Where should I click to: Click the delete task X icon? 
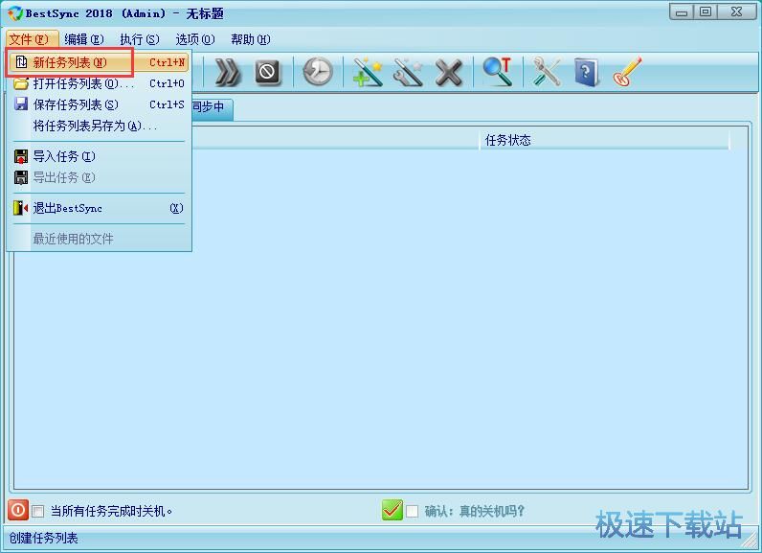(x=448, y=73)
